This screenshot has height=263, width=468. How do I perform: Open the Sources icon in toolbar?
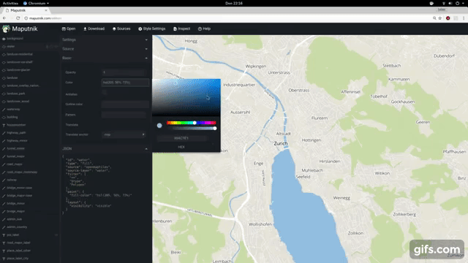(x=114, y=29)
